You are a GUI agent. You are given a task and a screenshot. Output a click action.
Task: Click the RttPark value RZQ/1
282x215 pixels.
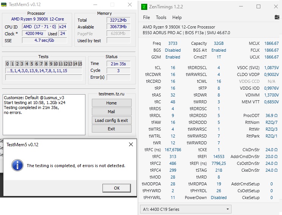click(x=271, y=136)
